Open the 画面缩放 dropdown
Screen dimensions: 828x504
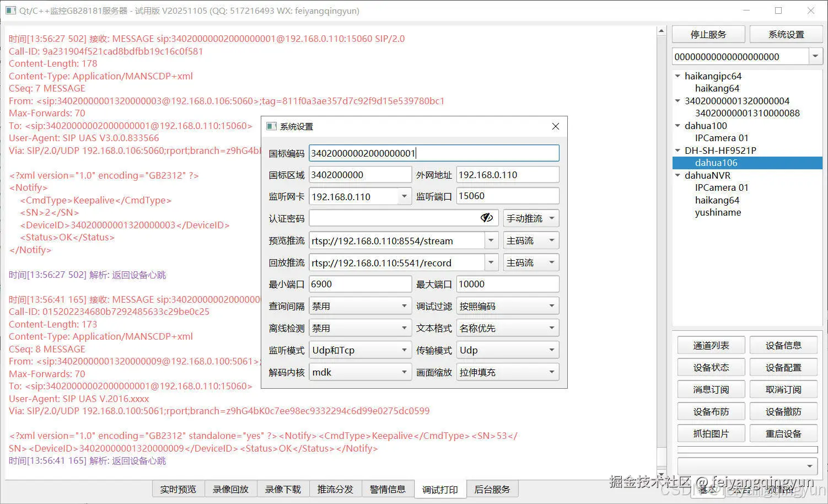508,372
